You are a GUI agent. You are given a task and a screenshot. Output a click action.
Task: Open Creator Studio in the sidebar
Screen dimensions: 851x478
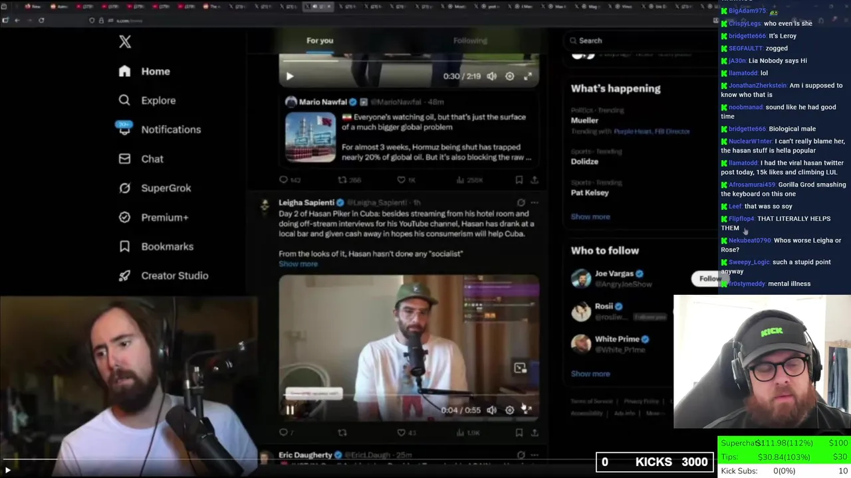coord(163,276)
